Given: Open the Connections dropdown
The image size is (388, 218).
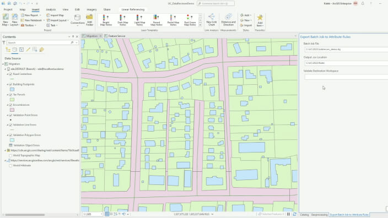Looking at the screenshot, I should pos(78,20).
